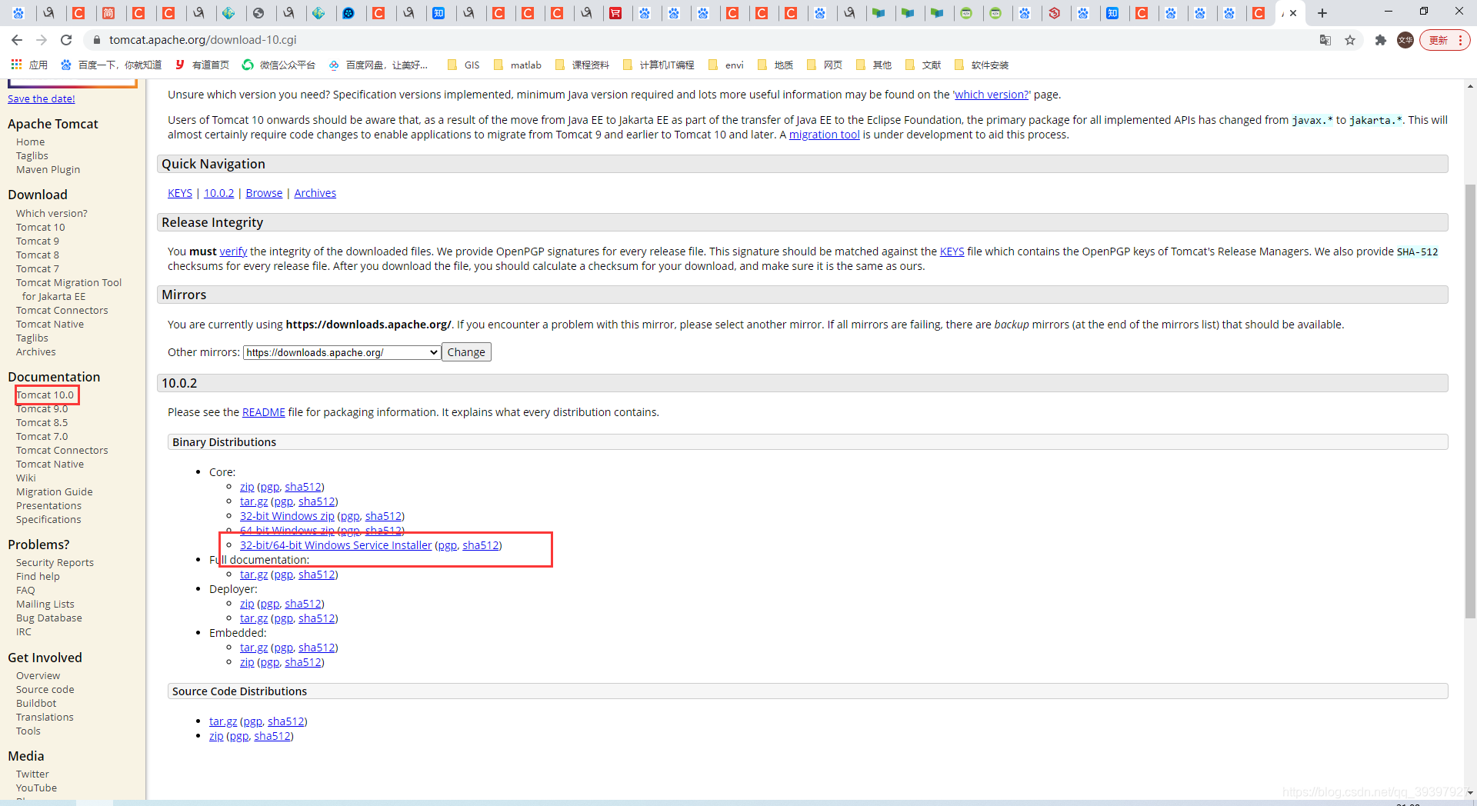The height and width of the screenshot is (806, 1477).
Task: Open the mirrors selection dropdown
Action: pyautogui.click(x=342, y=352)
